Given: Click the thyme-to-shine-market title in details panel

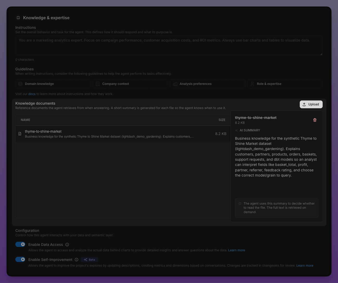Looking at the screenshot, I should pyautogui.click(x=256, y=118).
